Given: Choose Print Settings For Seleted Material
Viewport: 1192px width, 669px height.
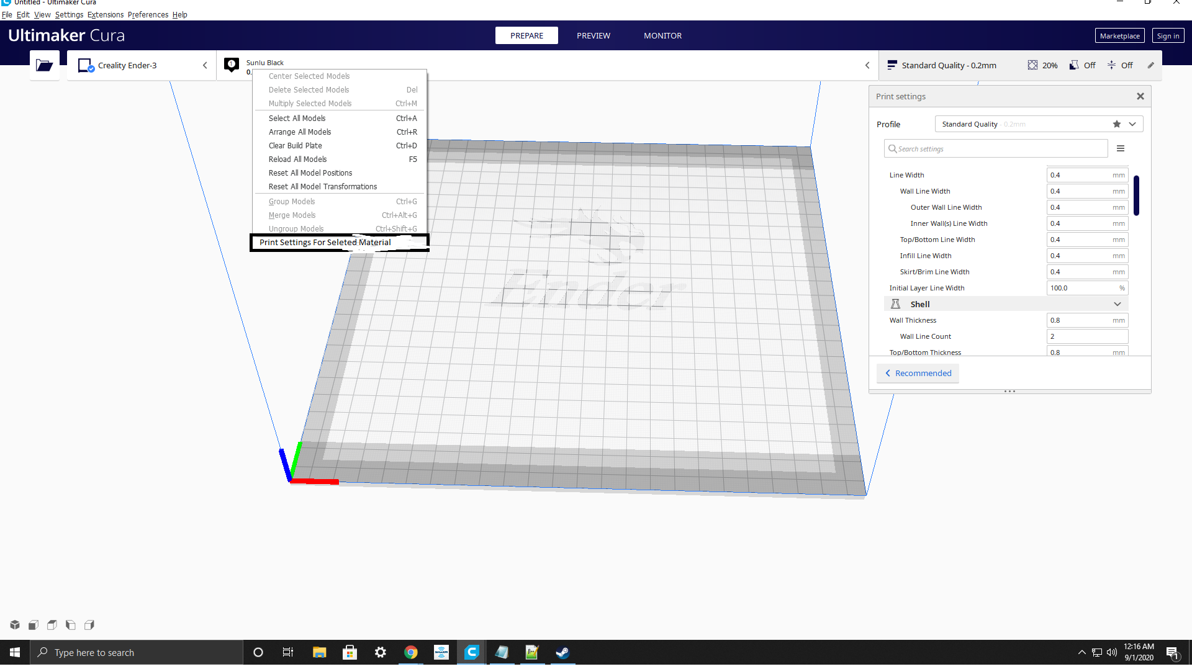Looking at the screenshot, I should pyautogui.click(x=325, y=242).
